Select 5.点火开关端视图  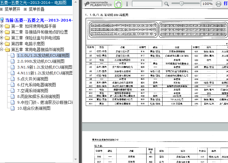click(x=33, y=79)
